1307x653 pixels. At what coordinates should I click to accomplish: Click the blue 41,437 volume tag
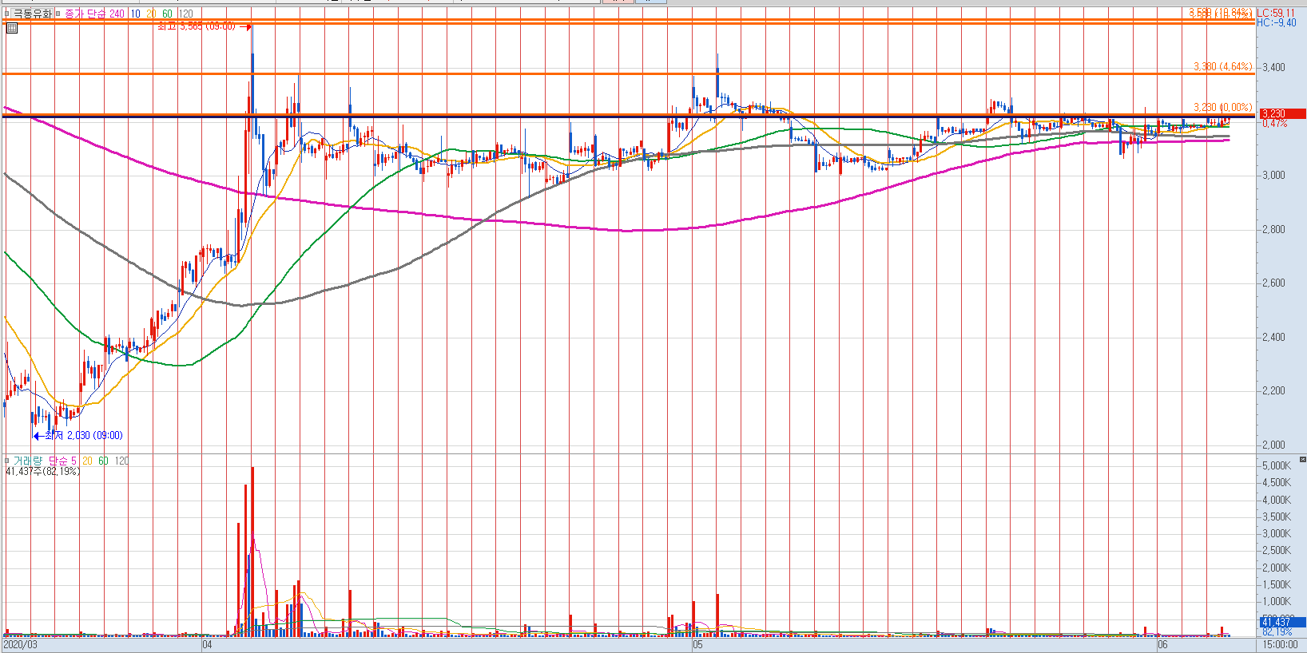tap(1281, 622)
